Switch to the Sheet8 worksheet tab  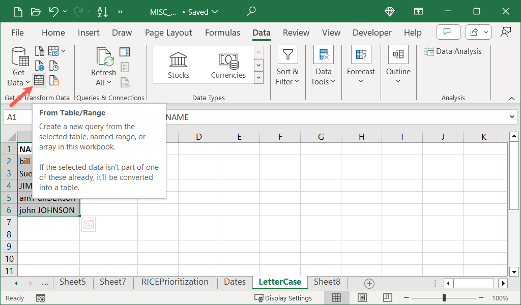point(327,282)
